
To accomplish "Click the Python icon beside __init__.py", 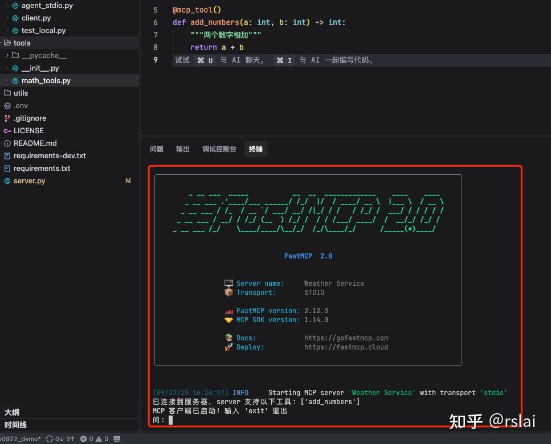I will (15, 68).
